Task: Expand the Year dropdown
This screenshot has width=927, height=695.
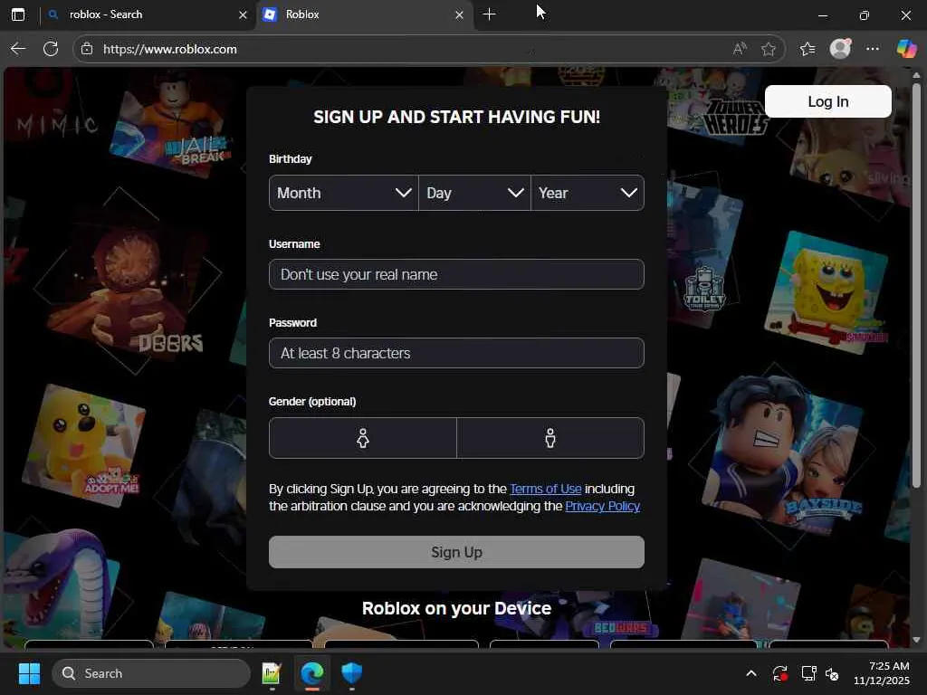Action: 588,193
